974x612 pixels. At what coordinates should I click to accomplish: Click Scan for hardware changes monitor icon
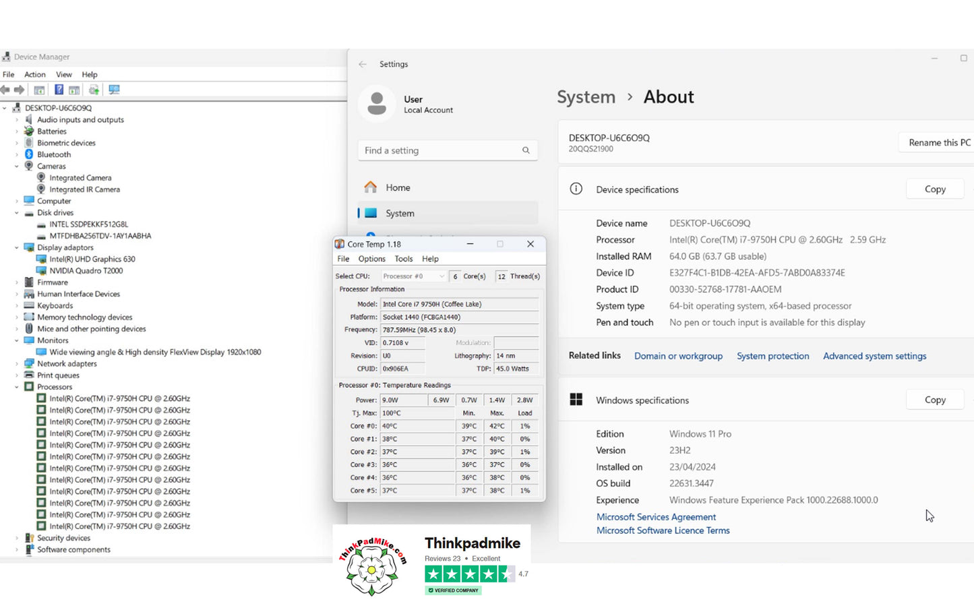(114, 90)
